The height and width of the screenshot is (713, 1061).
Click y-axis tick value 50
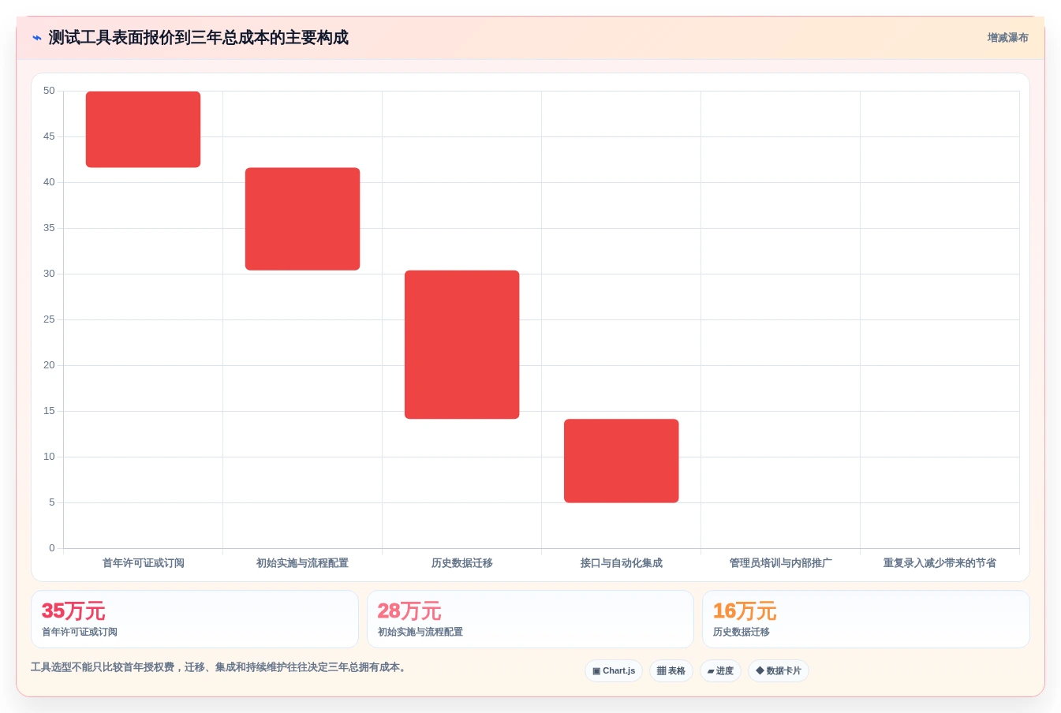49,91
